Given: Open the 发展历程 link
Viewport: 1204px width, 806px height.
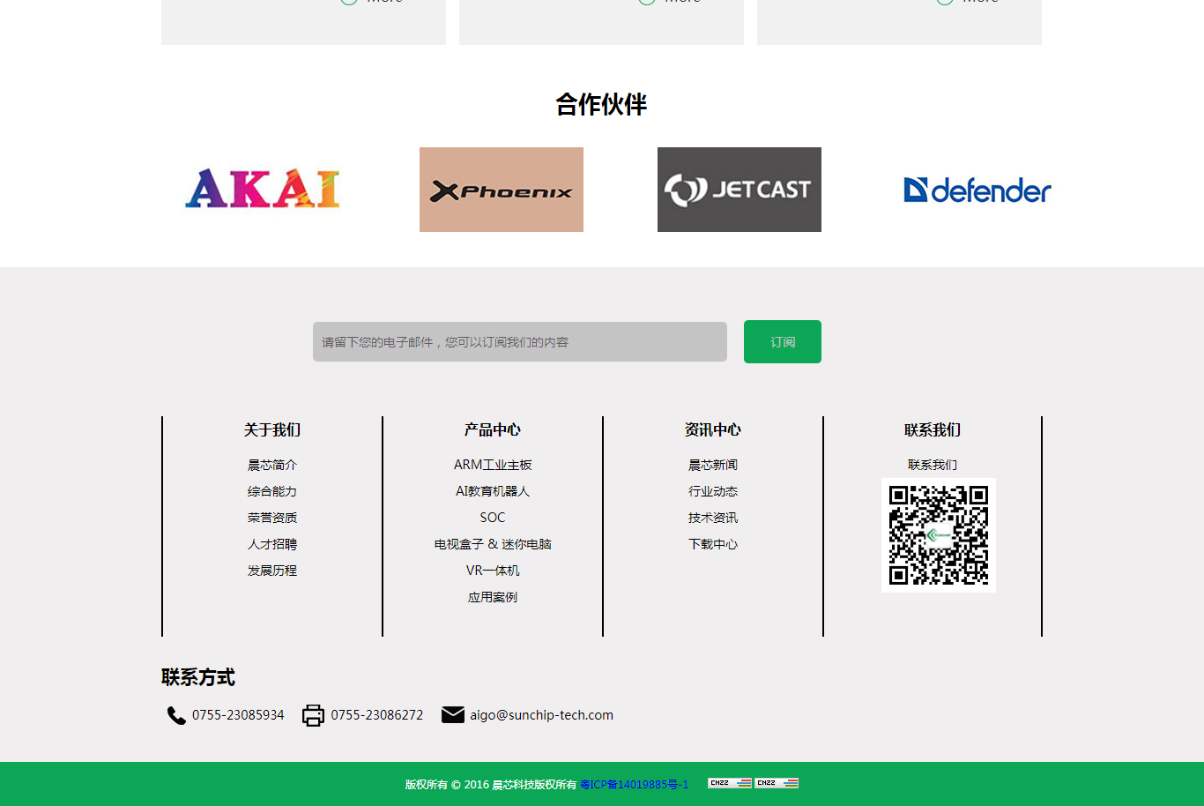Looking at the screenshot, I should 272,571.
